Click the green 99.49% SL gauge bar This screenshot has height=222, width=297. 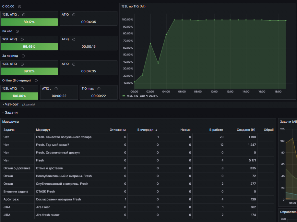point(29,47)
